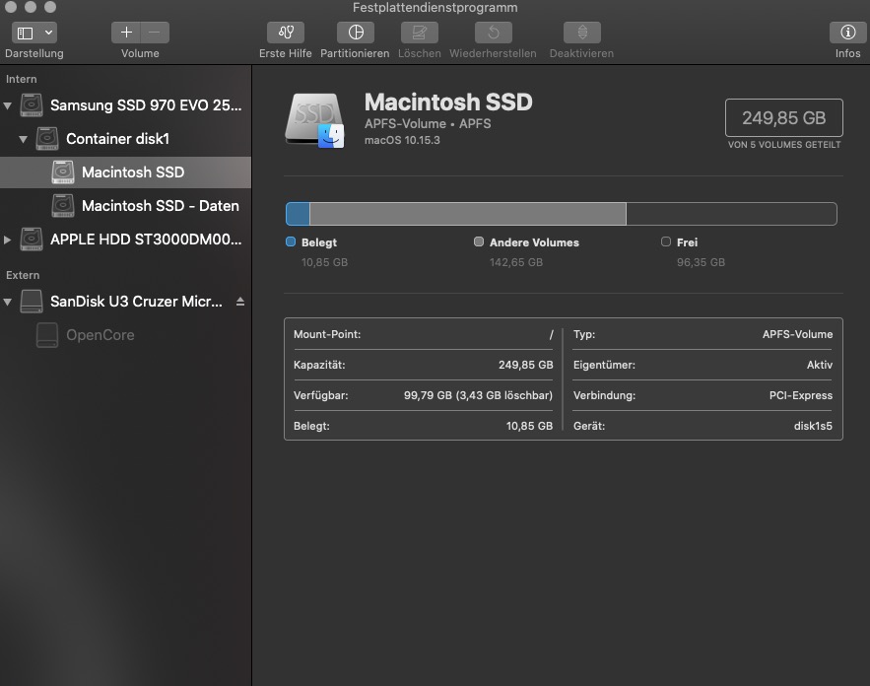
Task: Collapse the SanDisk U3 Cruzer drive
Action: [x=8, y=302]
